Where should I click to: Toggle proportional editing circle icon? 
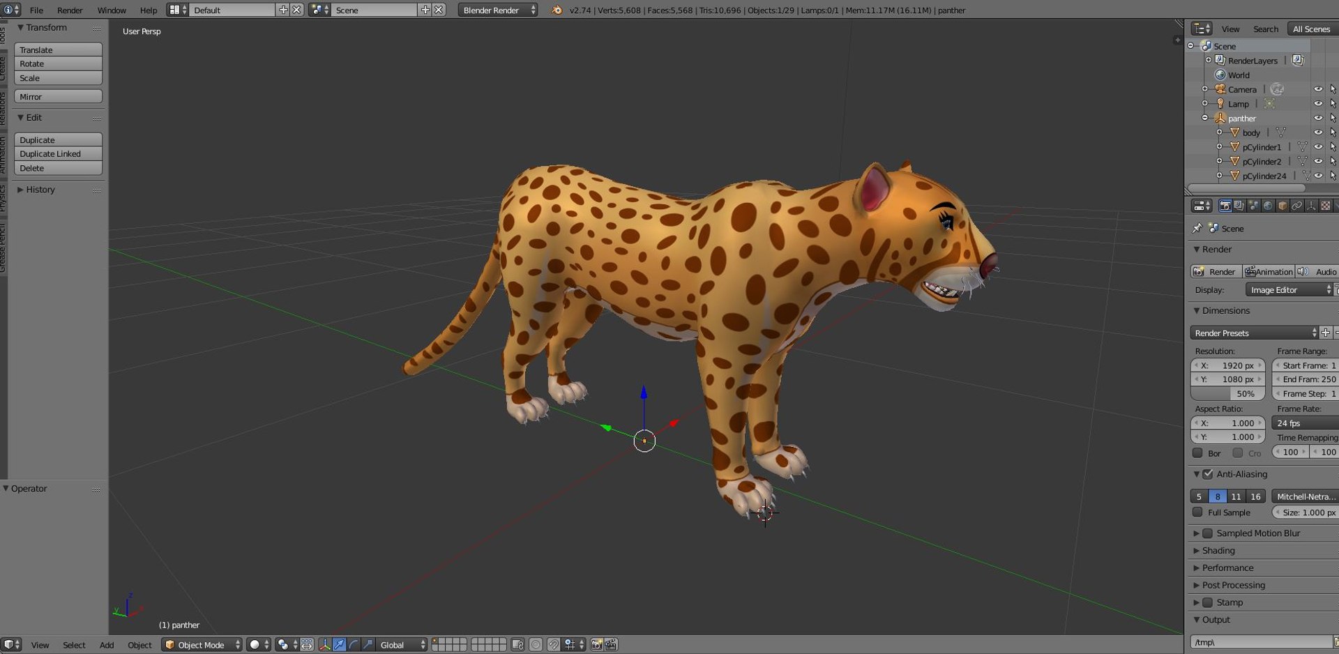tap(536, 645)
